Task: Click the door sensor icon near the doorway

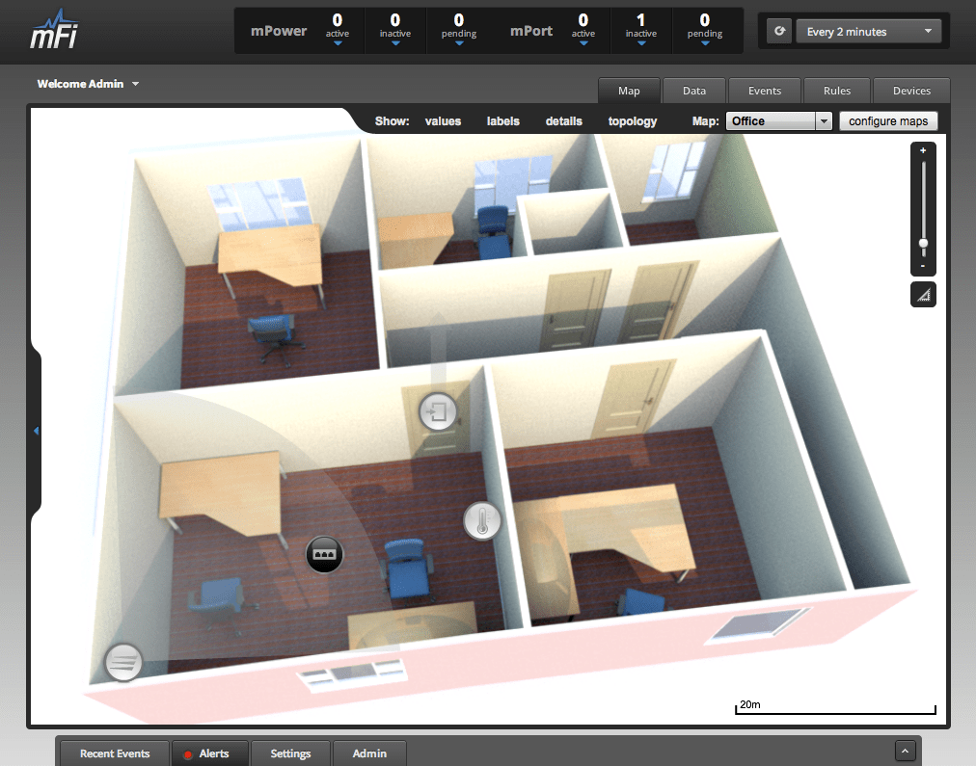Action: pyautogui.click(x=437, y=411)
